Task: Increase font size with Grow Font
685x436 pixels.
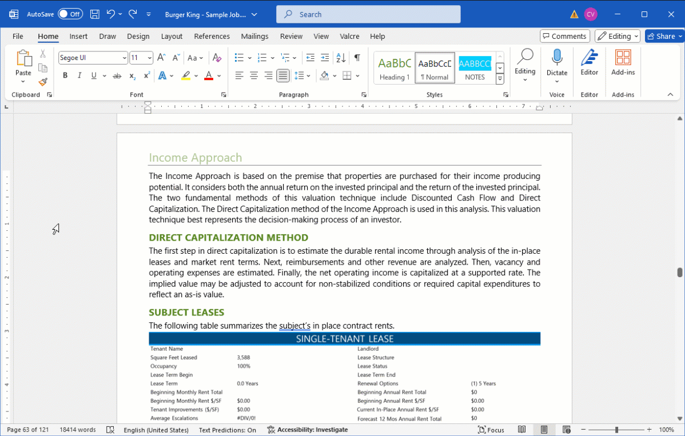Action: [161, 58]
